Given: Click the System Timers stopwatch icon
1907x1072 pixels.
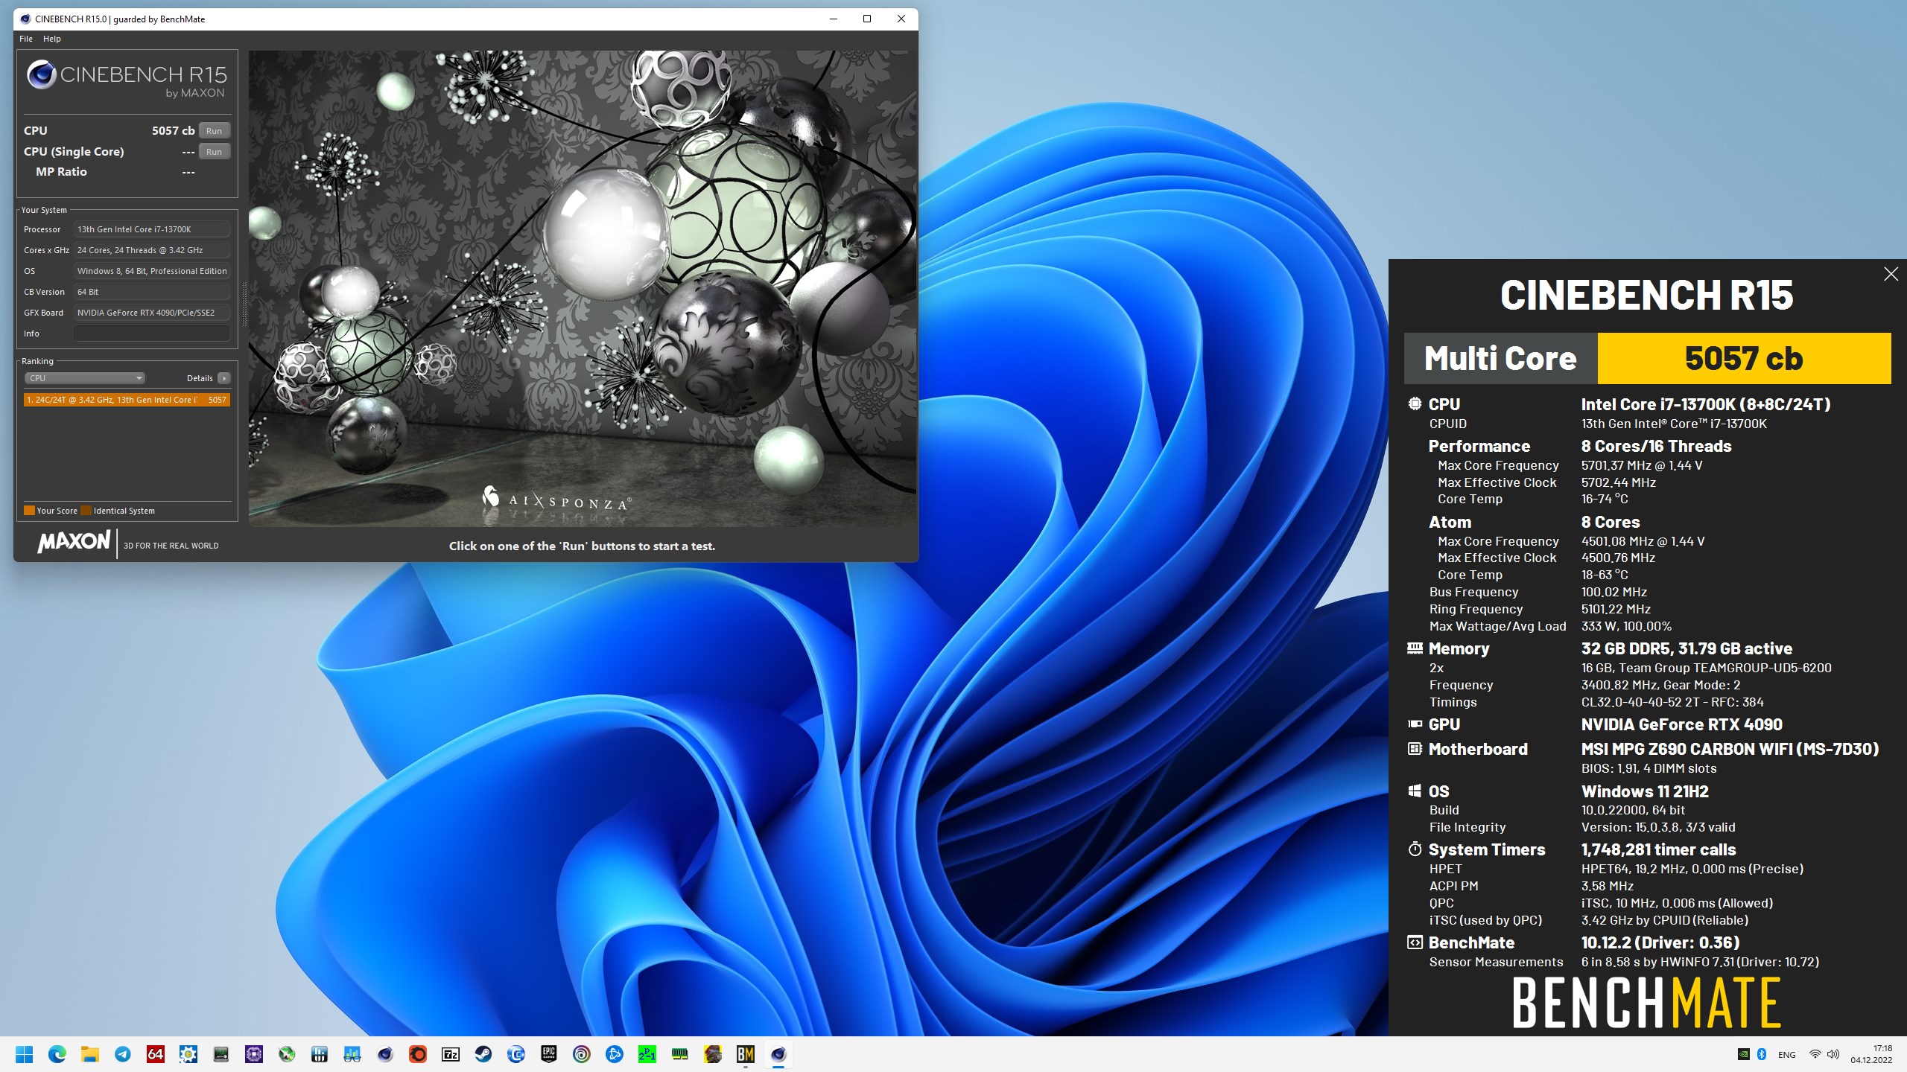Looking at the screenshot, I should point(1415,849).
